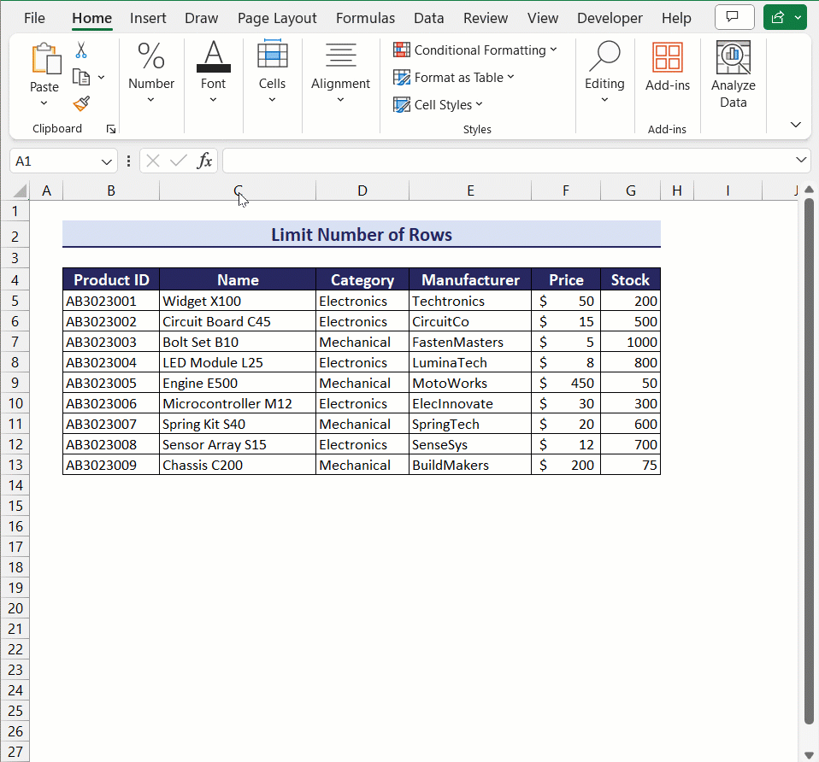This screenshot has height=762, width=819.
Task: Open the Cells group
Action: [272, 73]
